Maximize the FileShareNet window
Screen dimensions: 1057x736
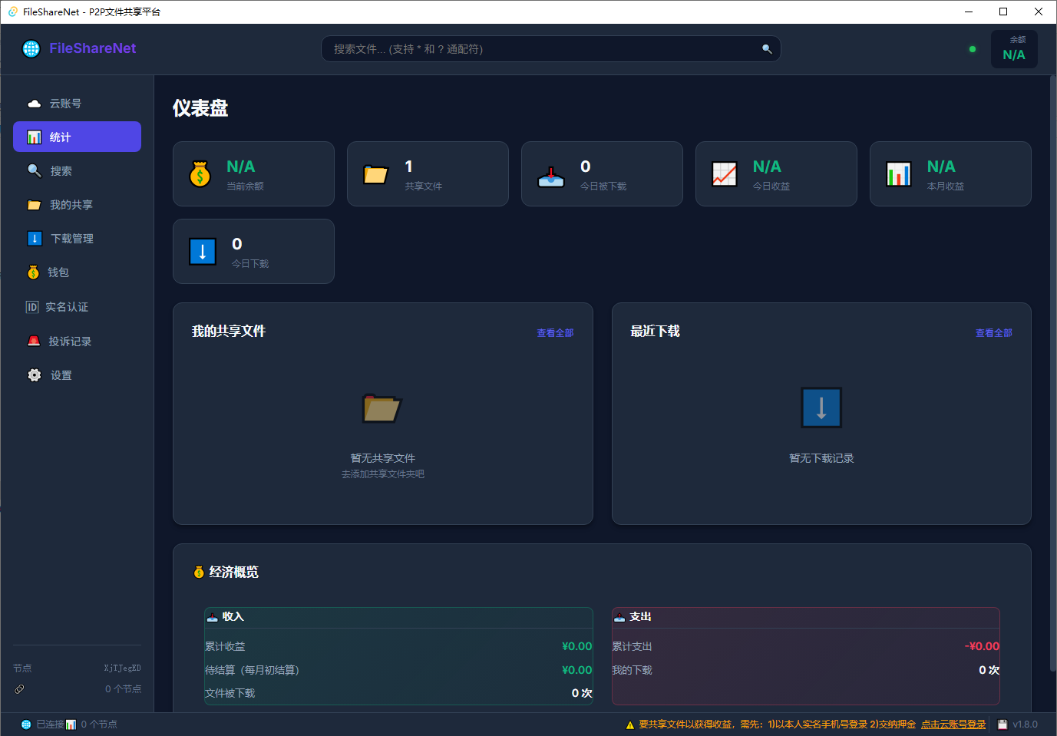[x=1003, y=12]
